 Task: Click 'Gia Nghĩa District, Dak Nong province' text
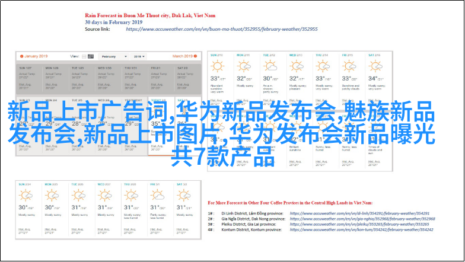[x=253, y=219]
